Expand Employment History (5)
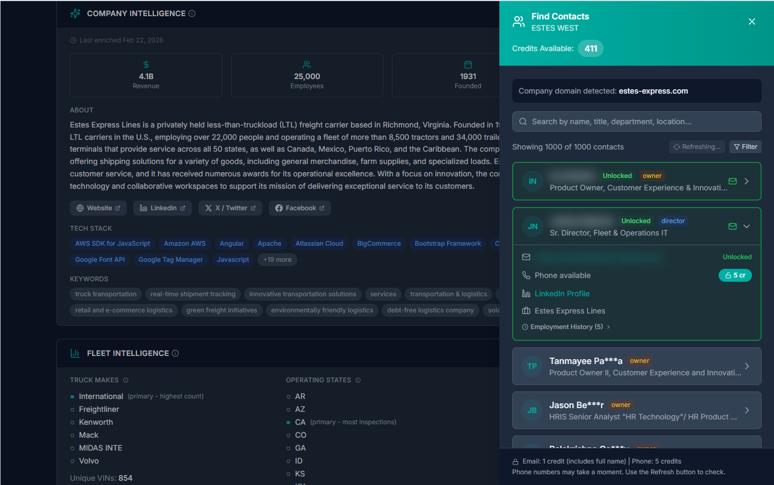This screenshot has height=485, width=774. tap(566, 327)
